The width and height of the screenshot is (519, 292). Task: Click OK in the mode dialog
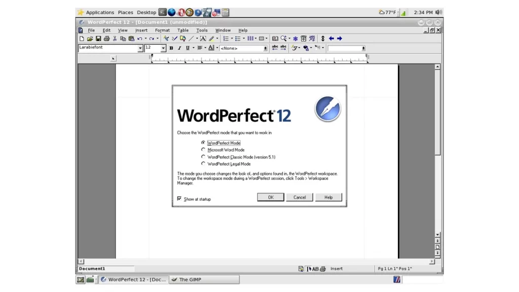point(271,197)
